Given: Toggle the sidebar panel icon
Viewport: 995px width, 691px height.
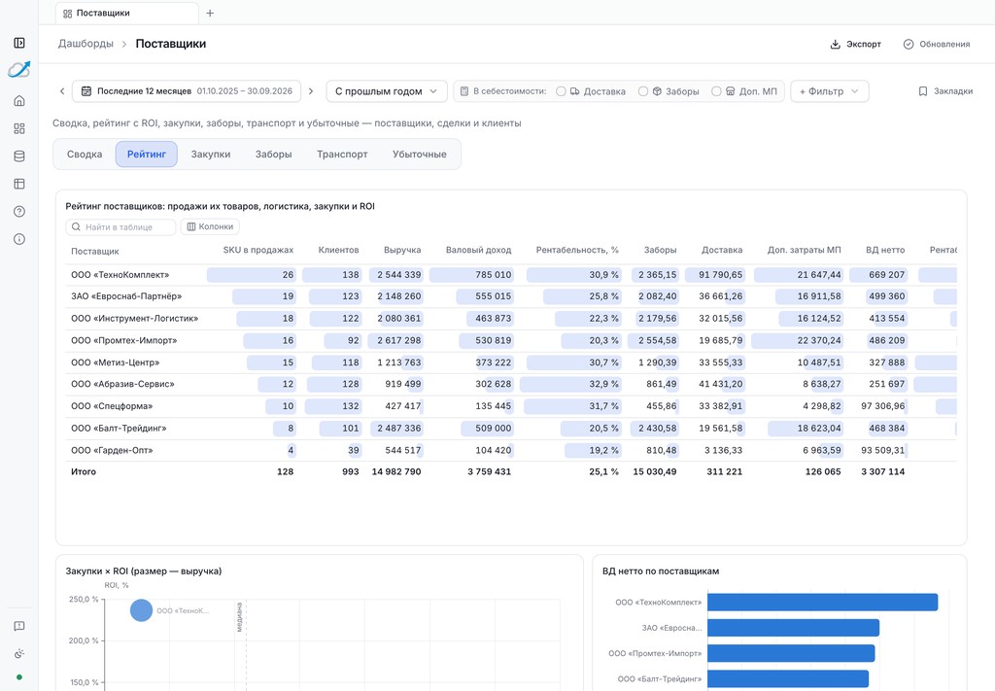Looking at the screenshot, I should (19, 43).
